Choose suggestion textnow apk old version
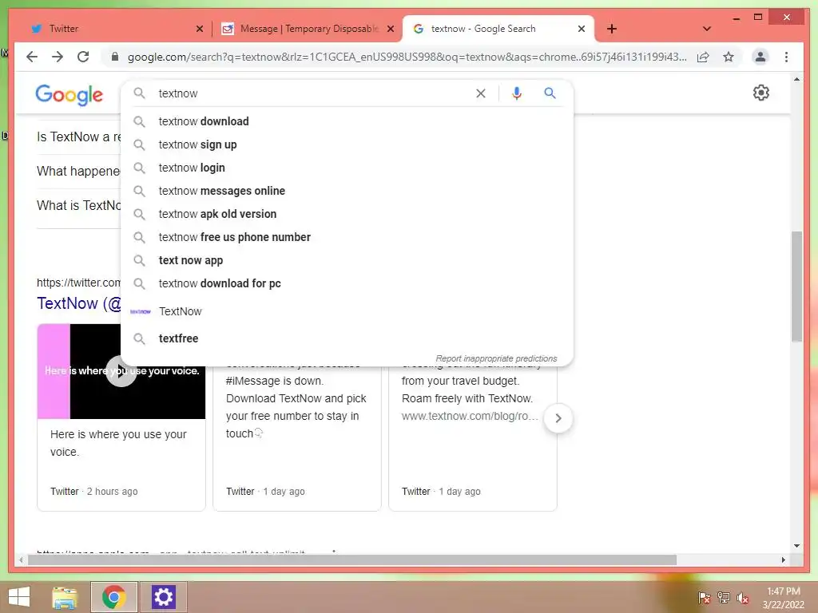818x613 pixels. click(347, 214)
